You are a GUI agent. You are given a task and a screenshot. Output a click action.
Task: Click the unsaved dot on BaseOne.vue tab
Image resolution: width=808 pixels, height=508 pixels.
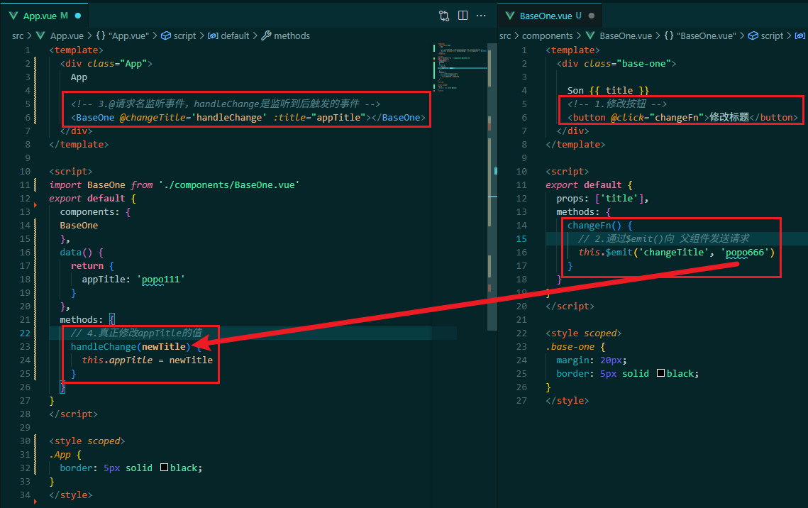click(x=591, y=16)
